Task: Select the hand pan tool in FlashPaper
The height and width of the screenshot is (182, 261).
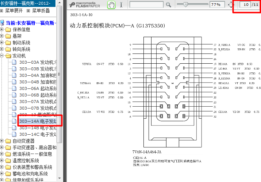Action: click(x=111, y=5)
